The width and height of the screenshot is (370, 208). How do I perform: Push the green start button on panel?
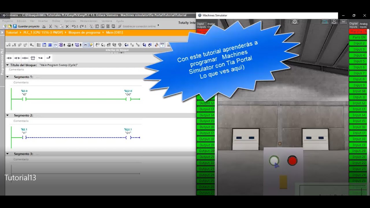[x=274, y=161]
